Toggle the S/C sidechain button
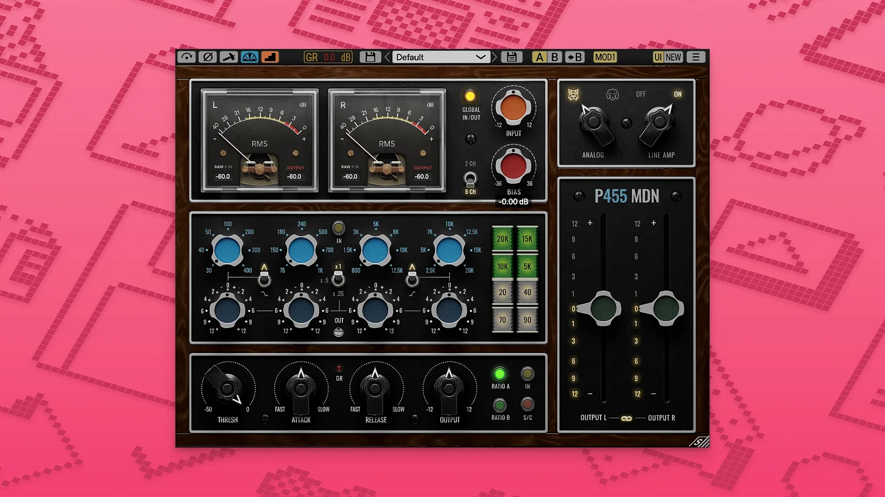This screenshot has width=885, height=497. coord(527,404)
